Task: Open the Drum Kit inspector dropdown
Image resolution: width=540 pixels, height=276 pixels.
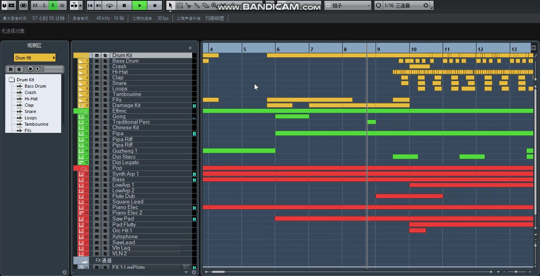Action: pos(35,58)
